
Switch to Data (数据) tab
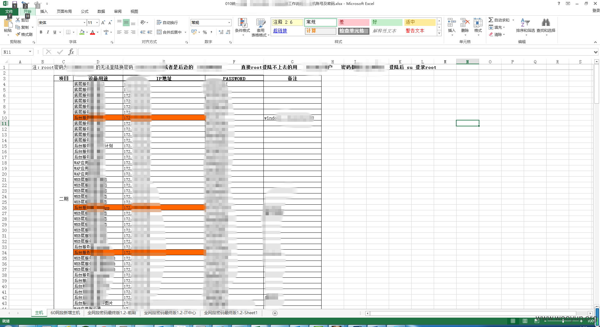(101, 12)
